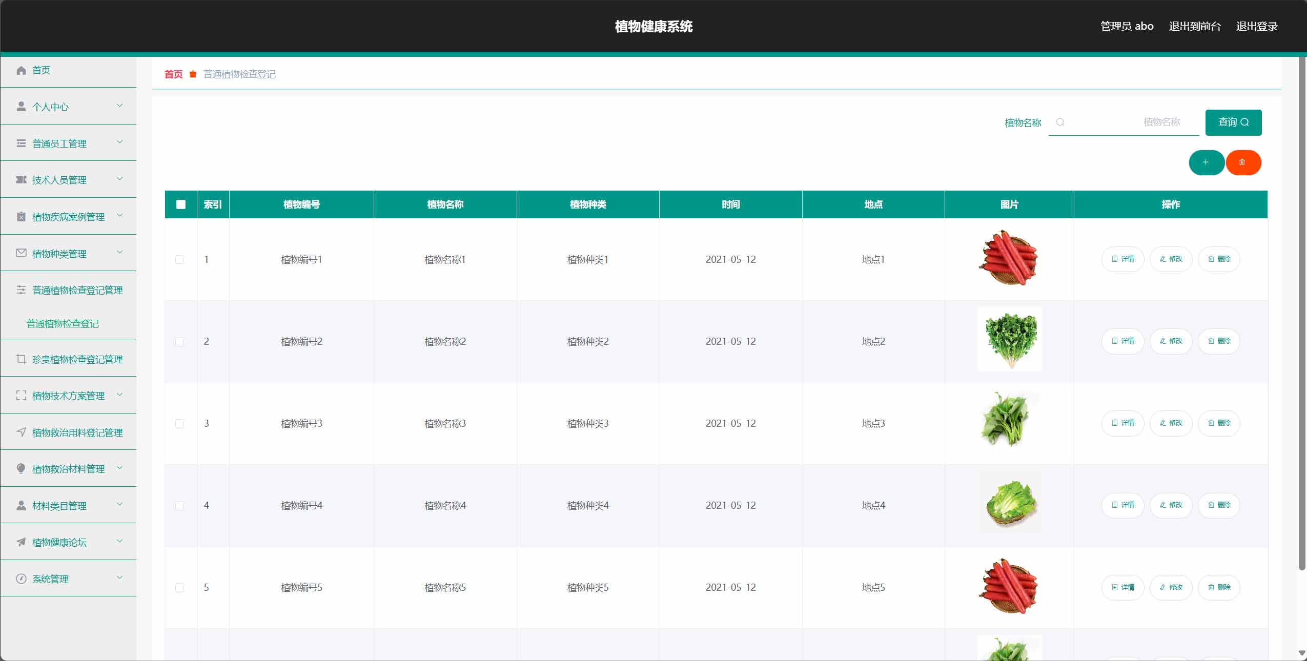
Task: Click the person icon next to 个人中心
Action: 21,106
